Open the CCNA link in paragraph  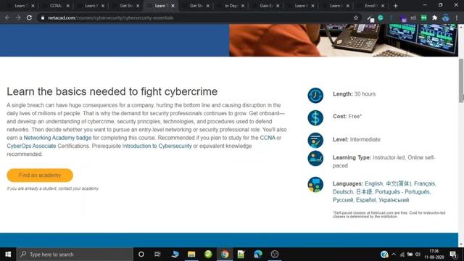(x=268, y=138)
